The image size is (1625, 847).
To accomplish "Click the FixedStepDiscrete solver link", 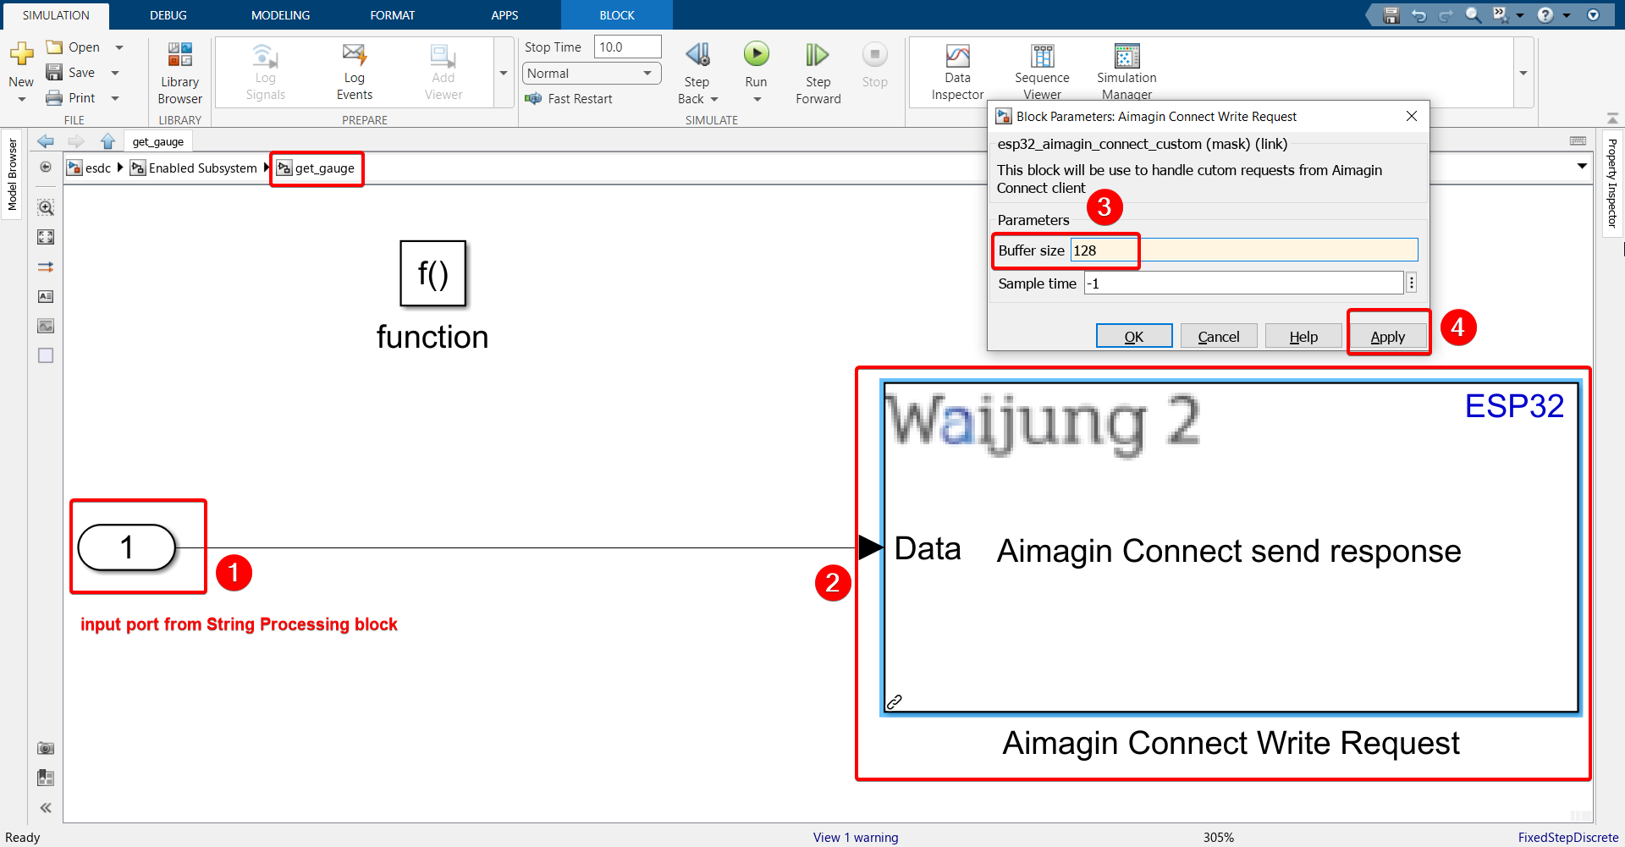I will click(1568, 837).
